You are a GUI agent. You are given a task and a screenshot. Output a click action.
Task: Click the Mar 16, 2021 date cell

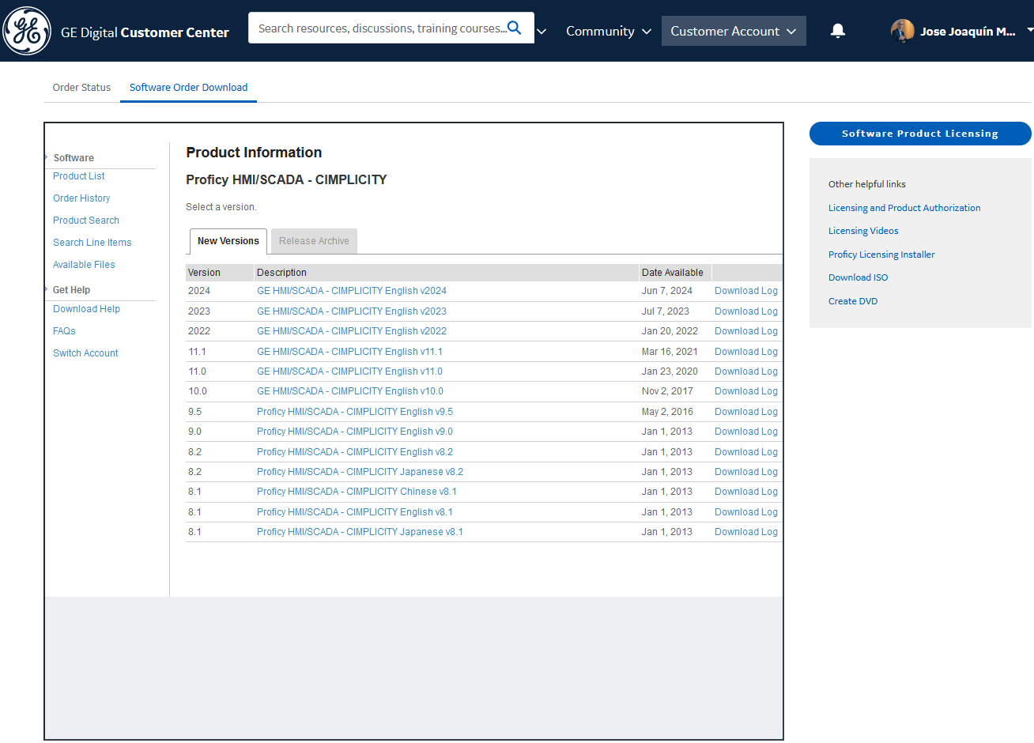pos(670,352)
